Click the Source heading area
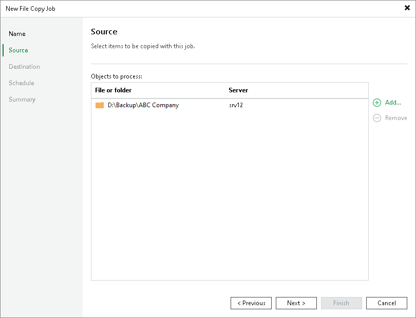 [x=104, y=31]
